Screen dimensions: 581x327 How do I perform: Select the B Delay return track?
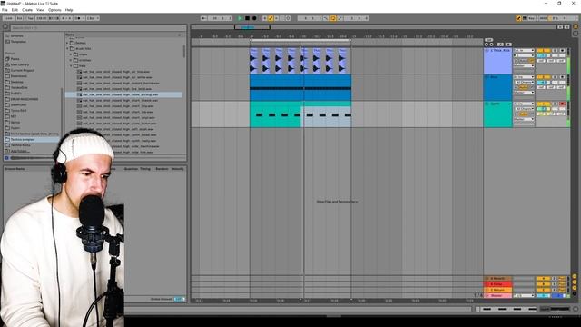point(498,284)
